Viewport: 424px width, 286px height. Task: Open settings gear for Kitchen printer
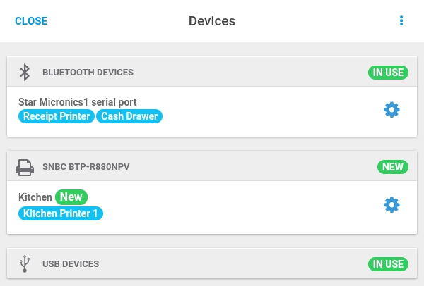click(391, 205)
